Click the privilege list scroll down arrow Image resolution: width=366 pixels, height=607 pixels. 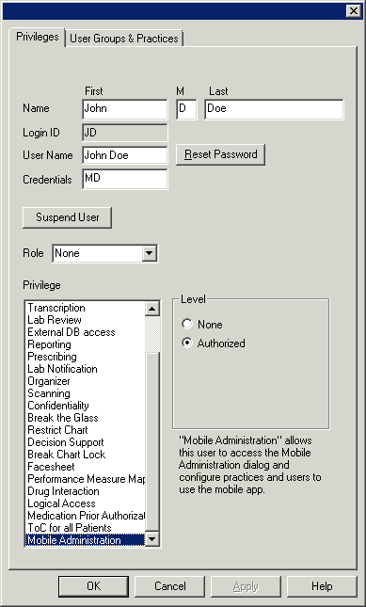(152, 539)
